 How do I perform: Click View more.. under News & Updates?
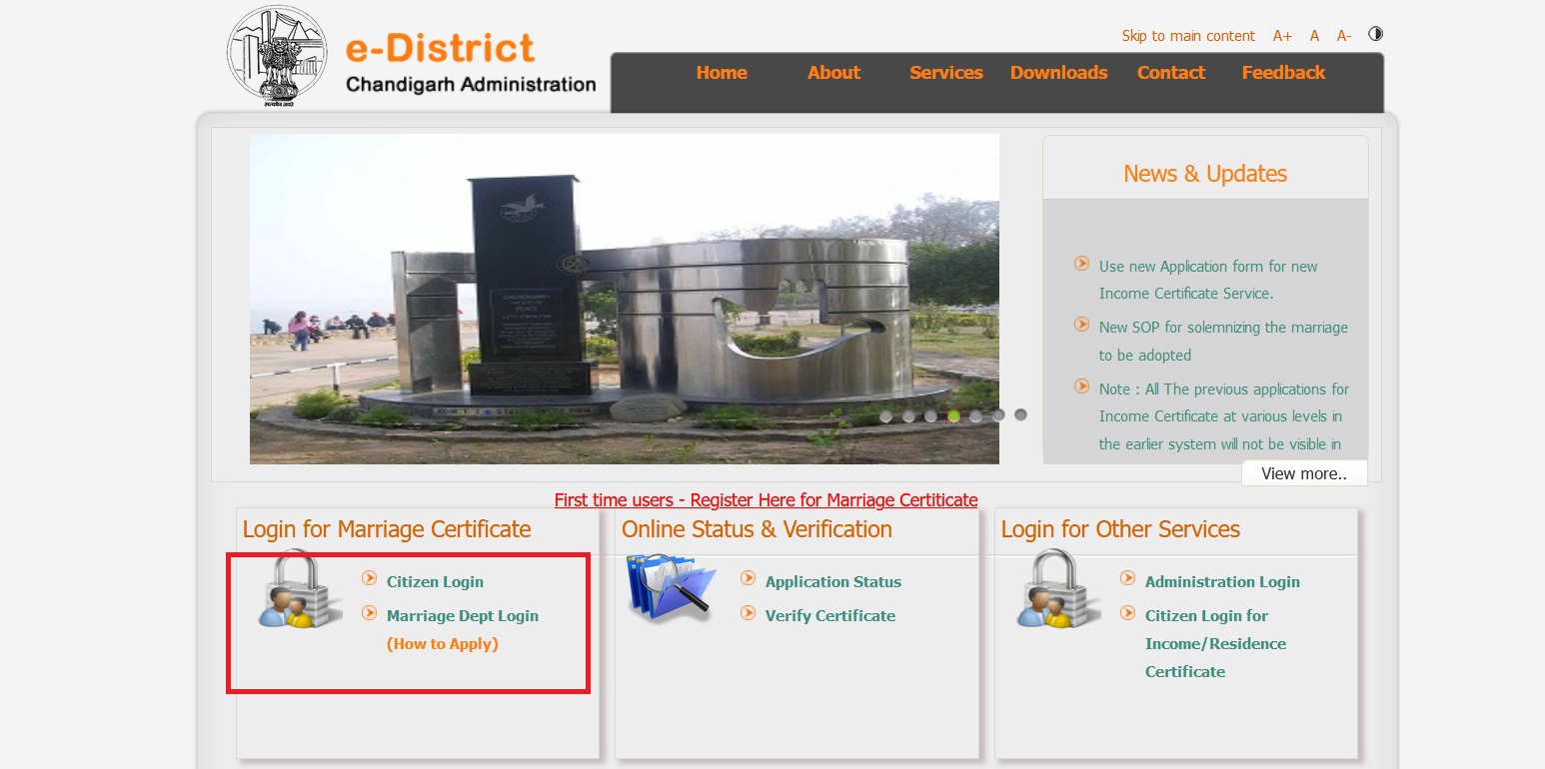1303,473
